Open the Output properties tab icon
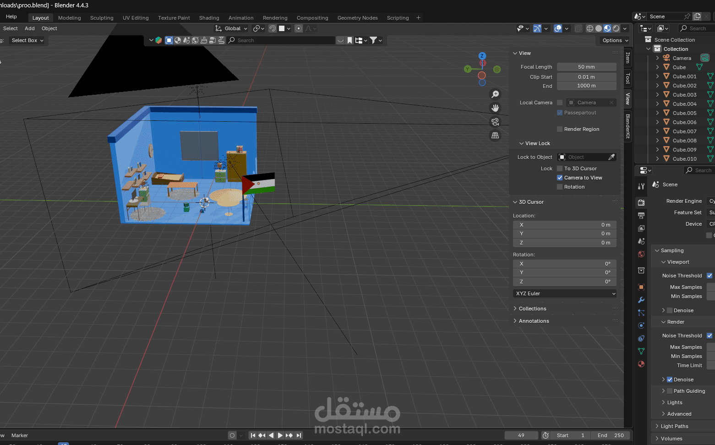 click(x=641, y=215)
